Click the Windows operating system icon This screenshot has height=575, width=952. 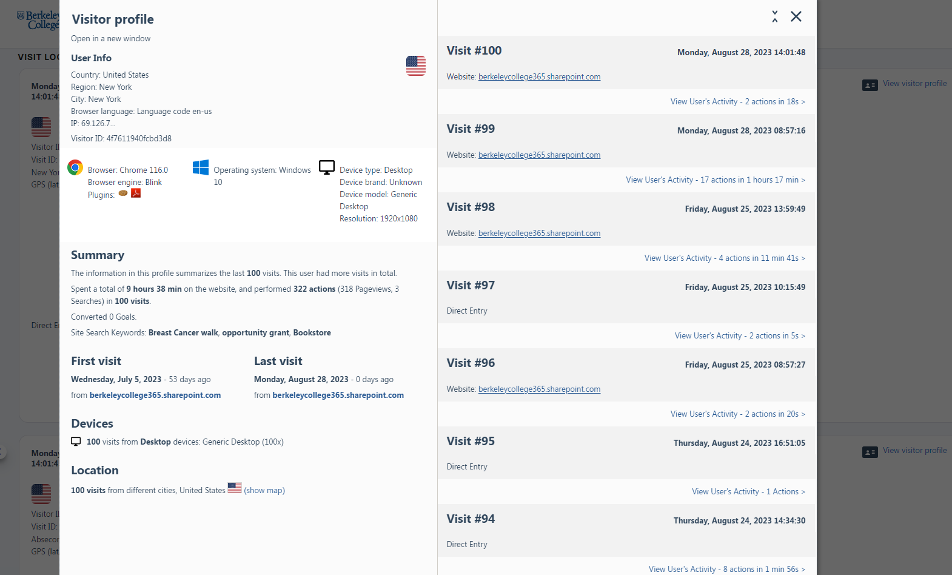pos(201,167)
